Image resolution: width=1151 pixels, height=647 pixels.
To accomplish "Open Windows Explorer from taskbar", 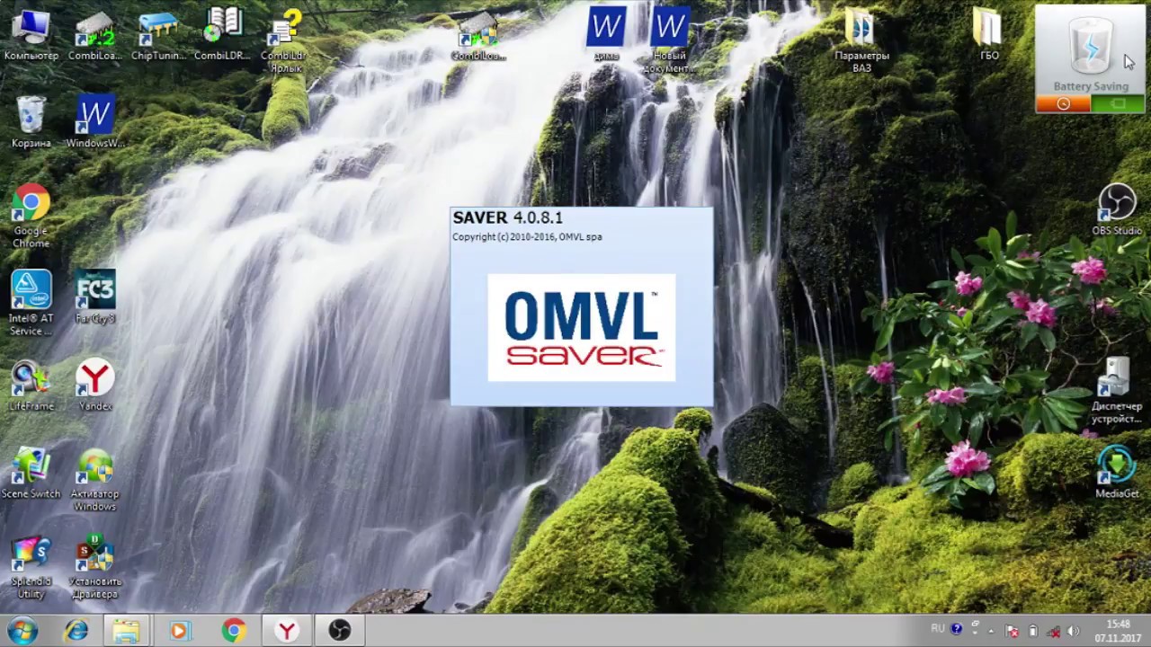I will click(127, 631).
